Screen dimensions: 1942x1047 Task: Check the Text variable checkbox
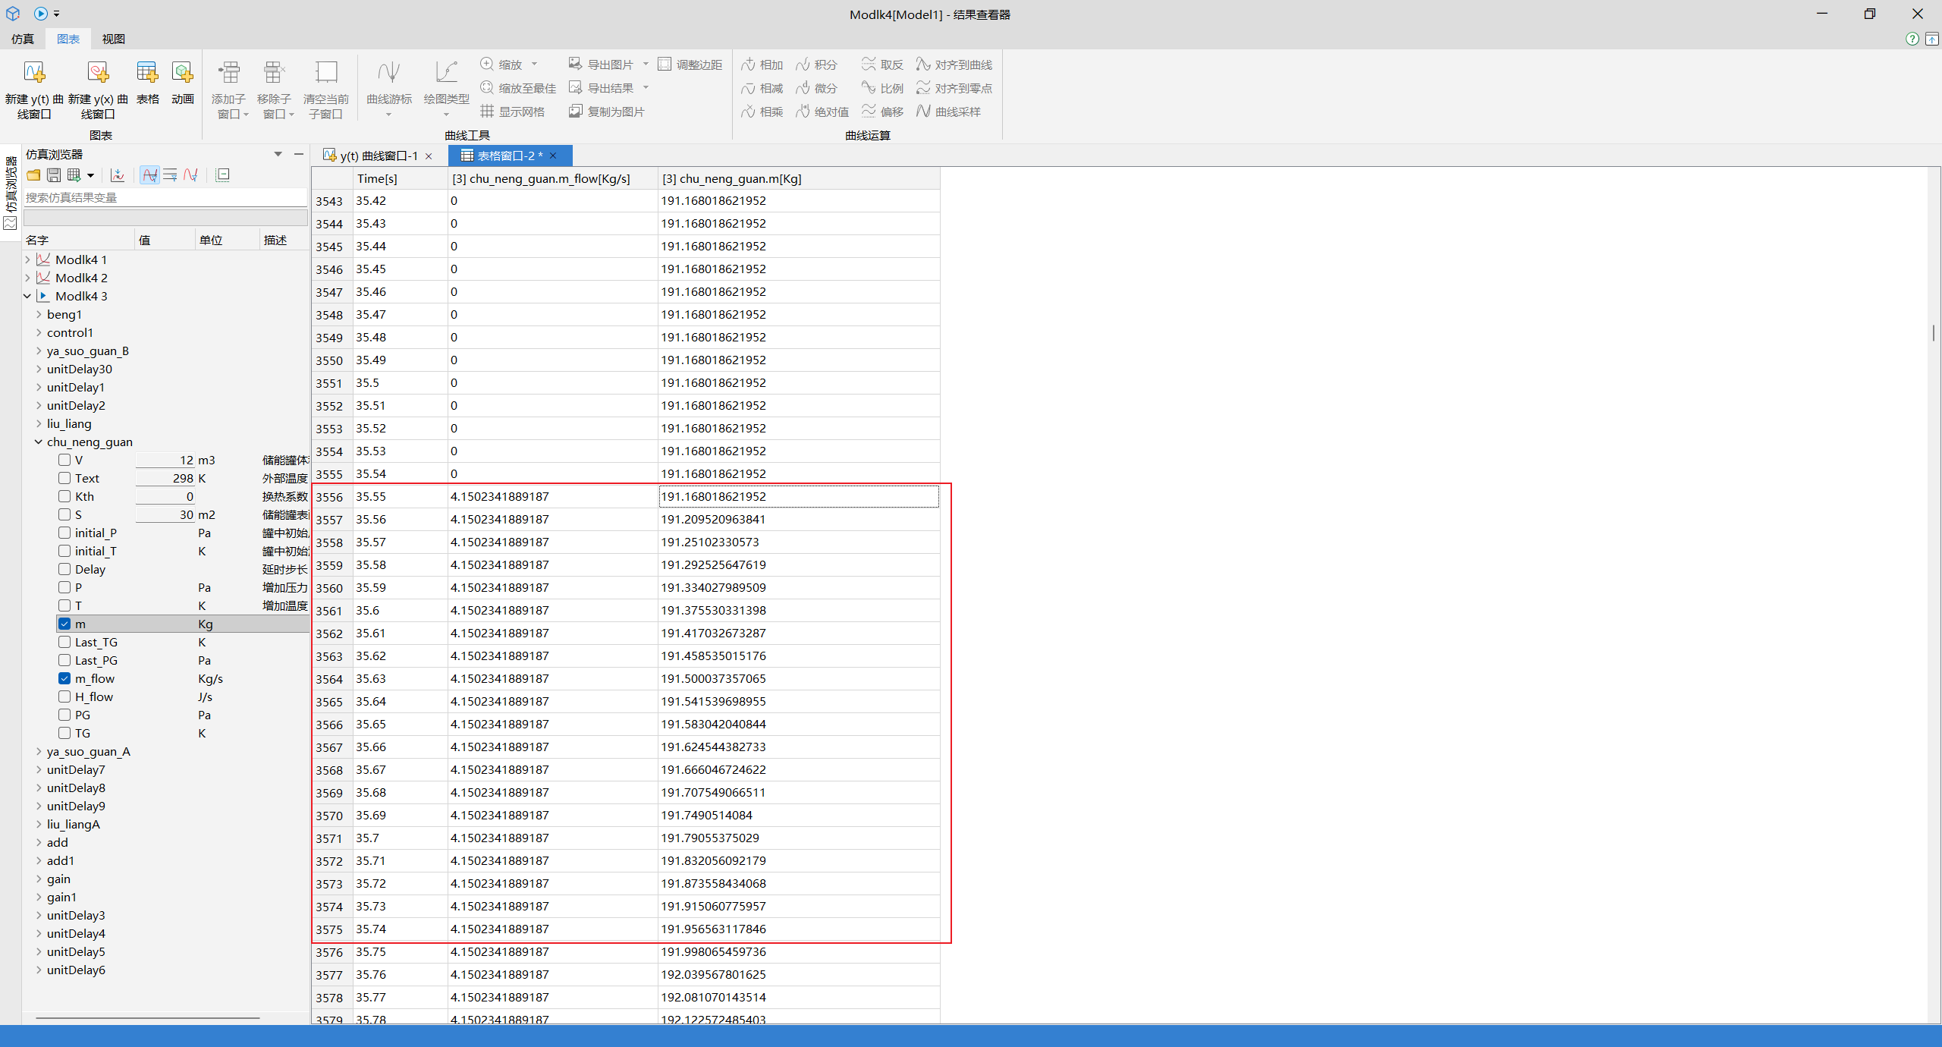click(x=64, y=478)
